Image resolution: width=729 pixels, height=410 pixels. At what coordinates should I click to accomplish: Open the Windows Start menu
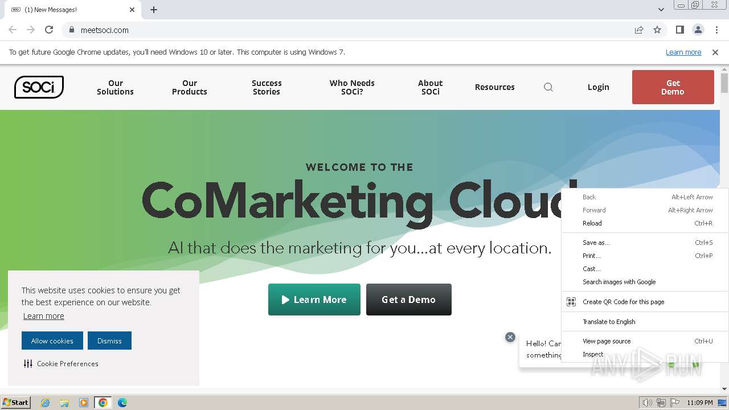(x=16, y=403)
